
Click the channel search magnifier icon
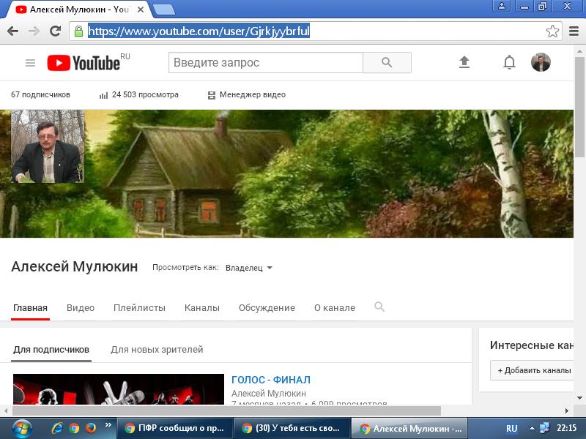pos(379,307)
